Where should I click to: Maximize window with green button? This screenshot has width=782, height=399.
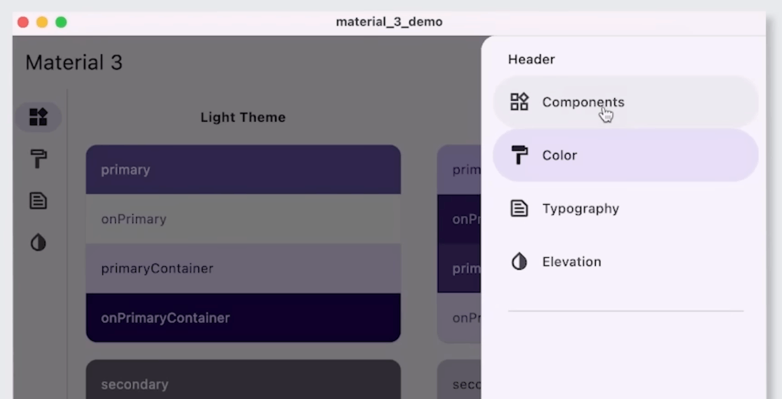[x=61, y=22]
